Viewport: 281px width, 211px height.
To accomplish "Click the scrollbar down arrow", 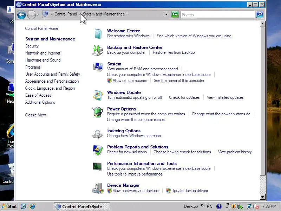I will pos(262,197).
